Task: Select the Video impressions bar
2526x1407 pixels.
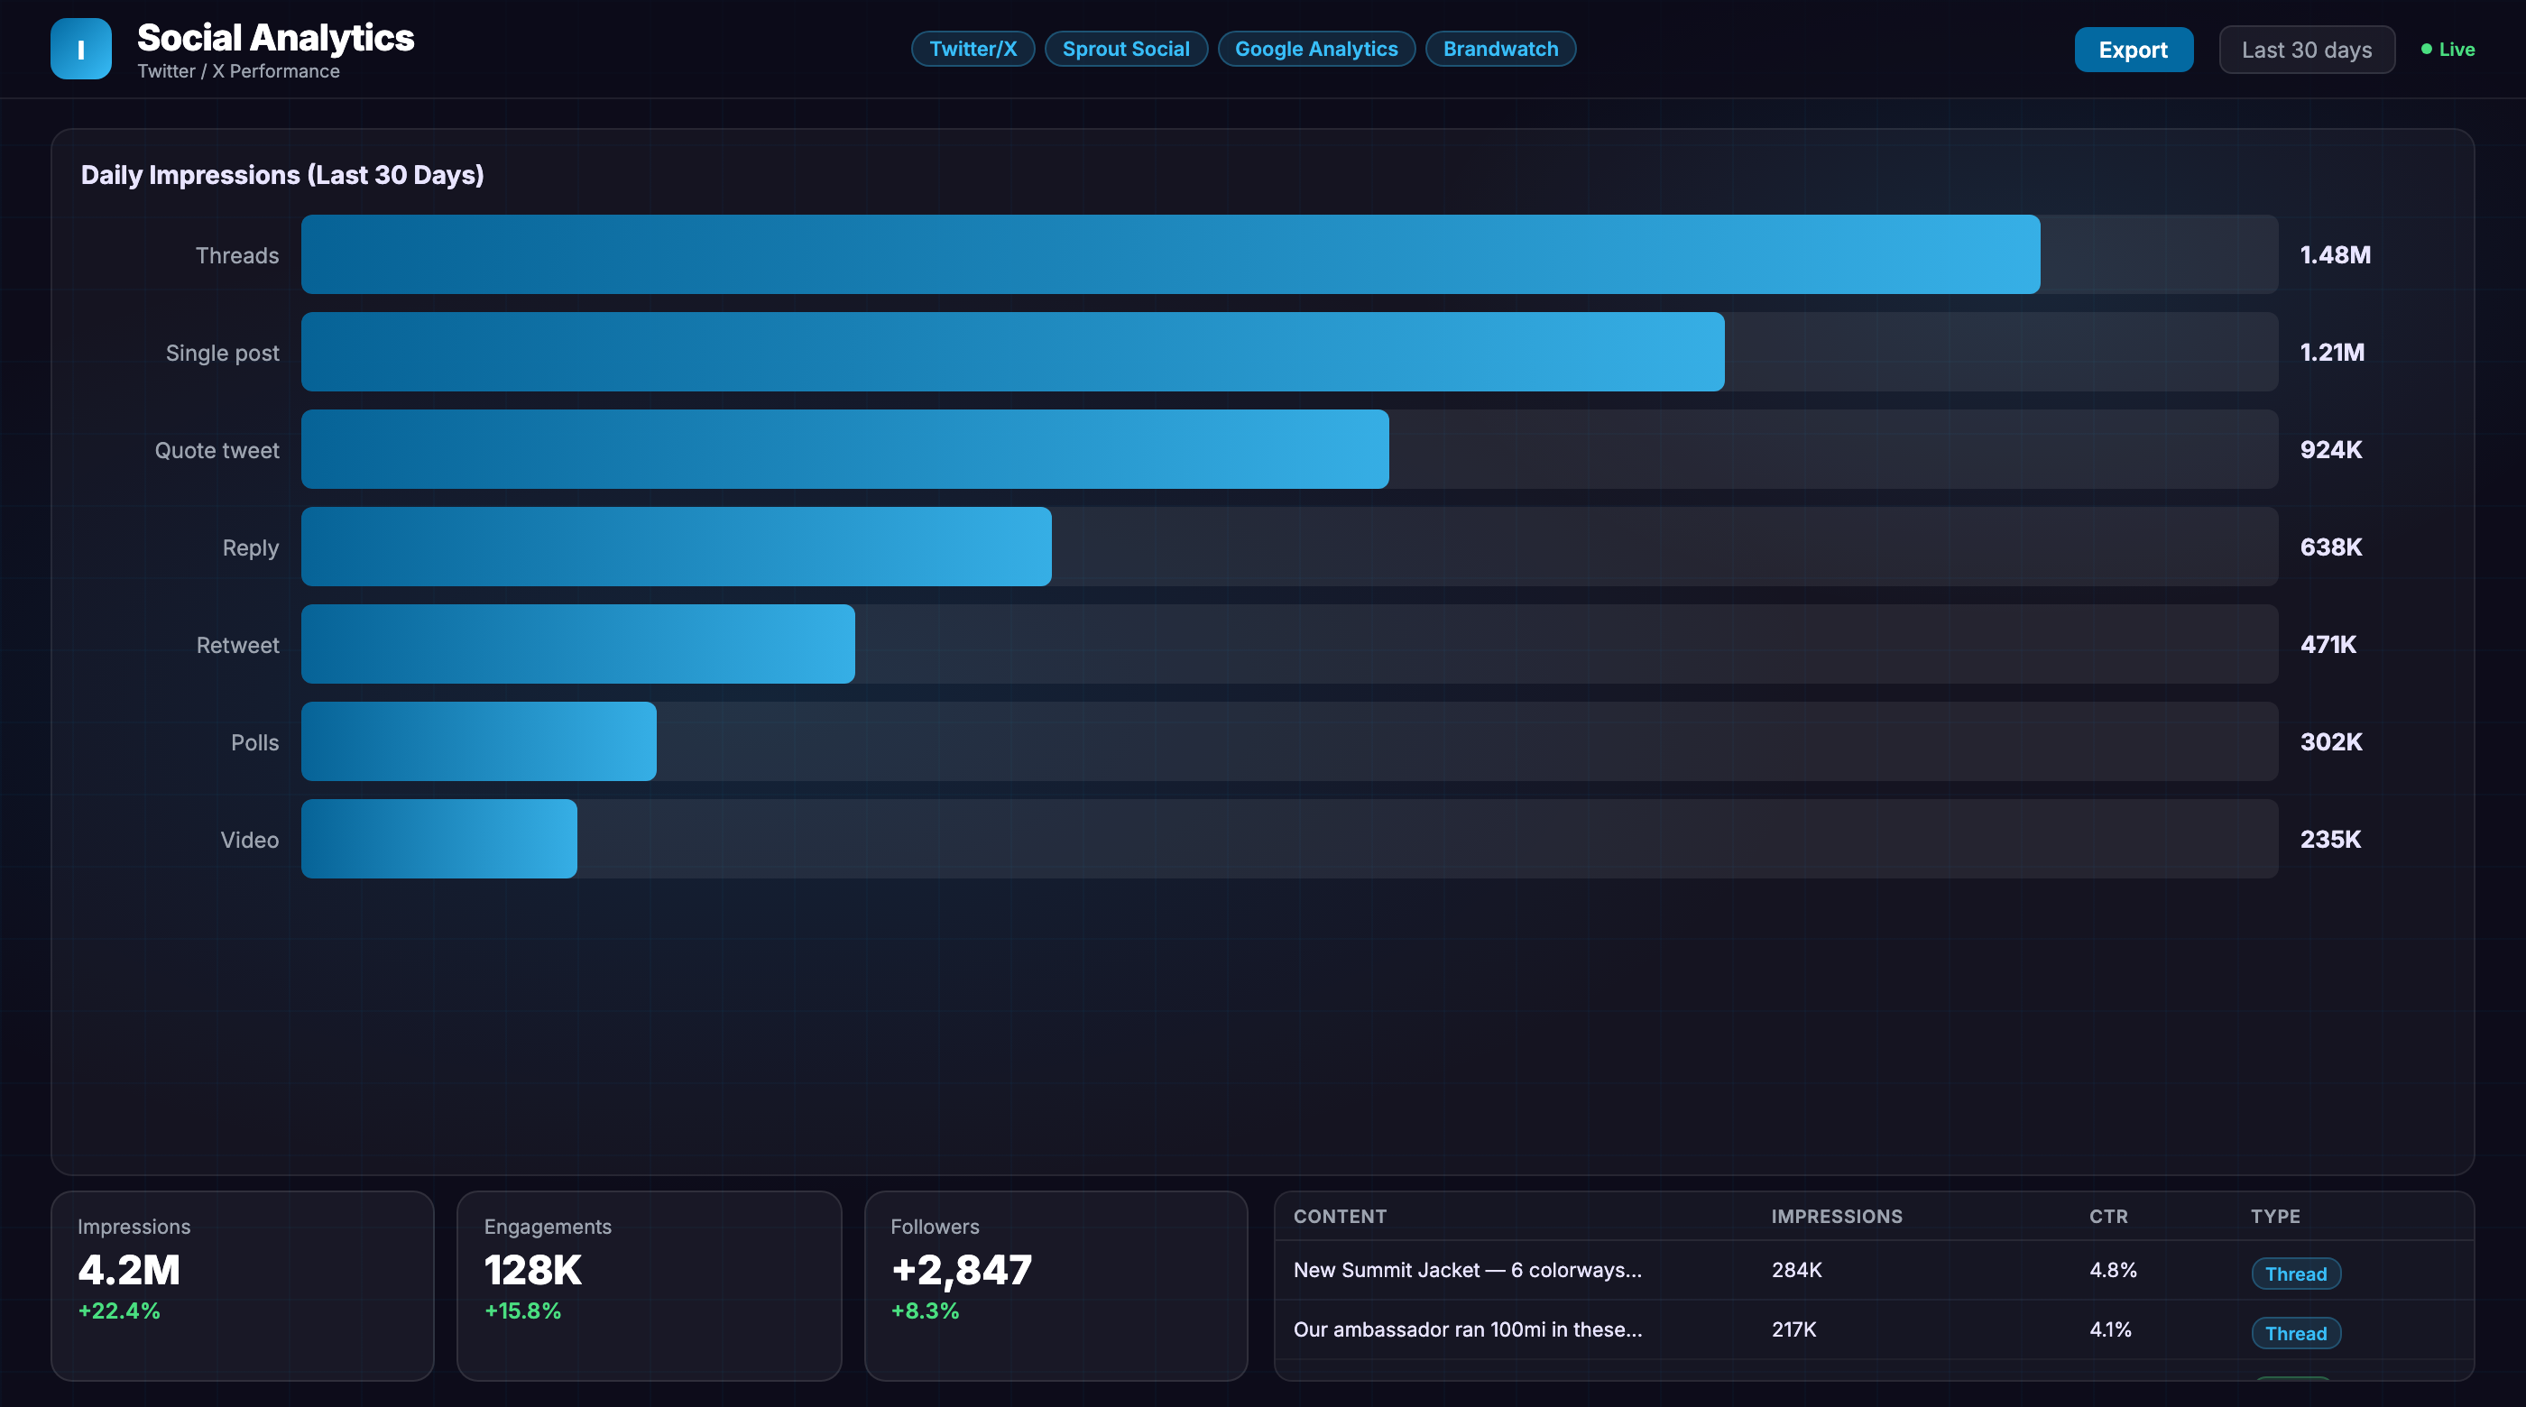Action: (x=438, y=840)
